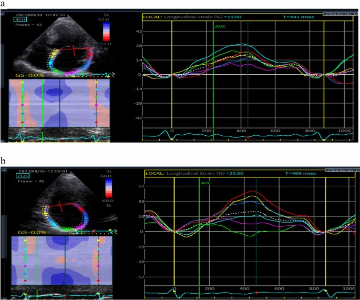Click the Y-axis value -42 in top graph
Viewport: 360px width, 300px height.
[138, 118]
